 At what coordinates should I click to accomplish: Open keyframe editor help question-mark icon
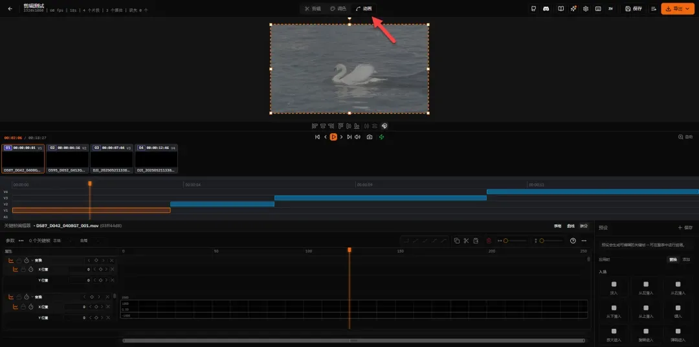[573, 241]
